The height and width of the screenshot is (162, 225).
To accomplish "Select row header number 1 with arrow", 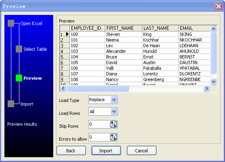I will pyautogui.click(x=65, y=34).
